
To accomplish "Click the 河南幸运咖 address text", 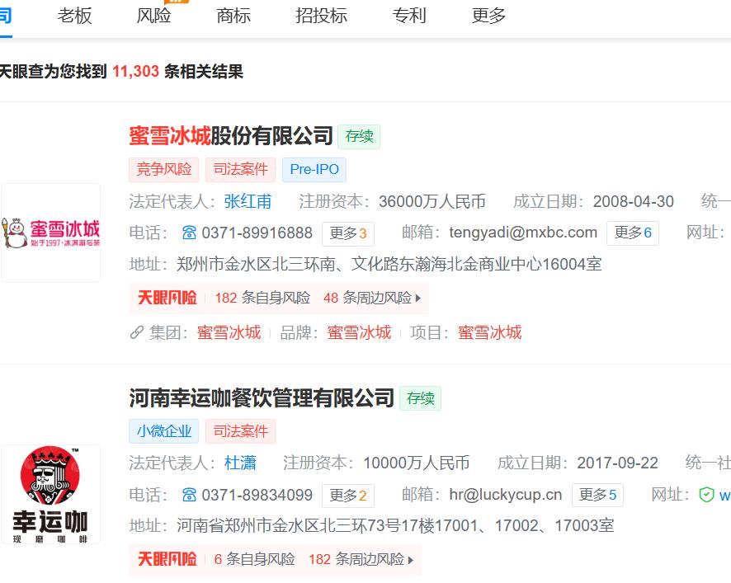I will pos(395,525).
